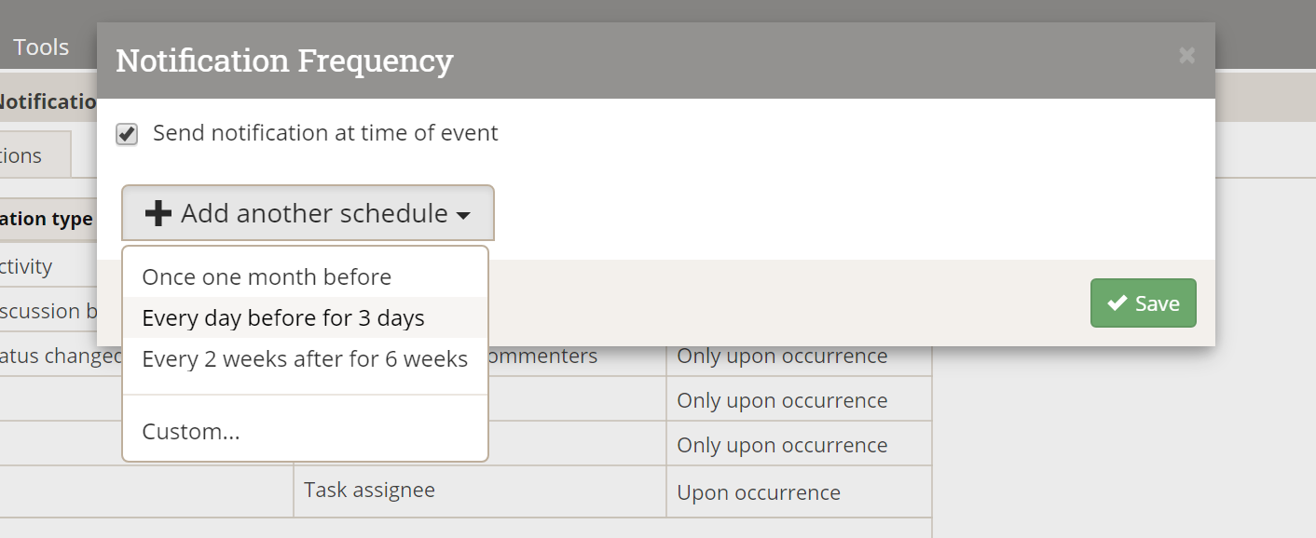
Task: Click the partially hidden notification type column header
Action: 47,219
